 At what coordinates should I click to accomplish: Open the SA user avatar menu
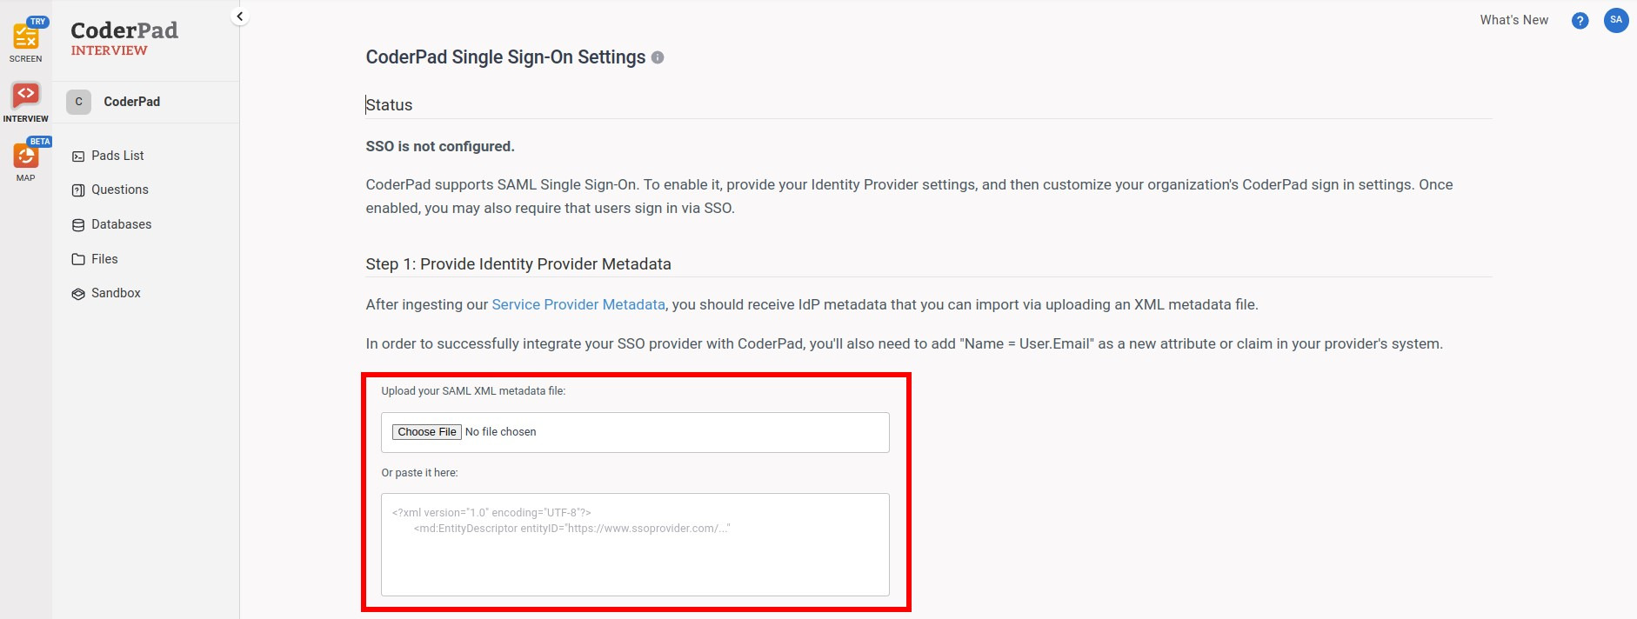point(1616,20)
